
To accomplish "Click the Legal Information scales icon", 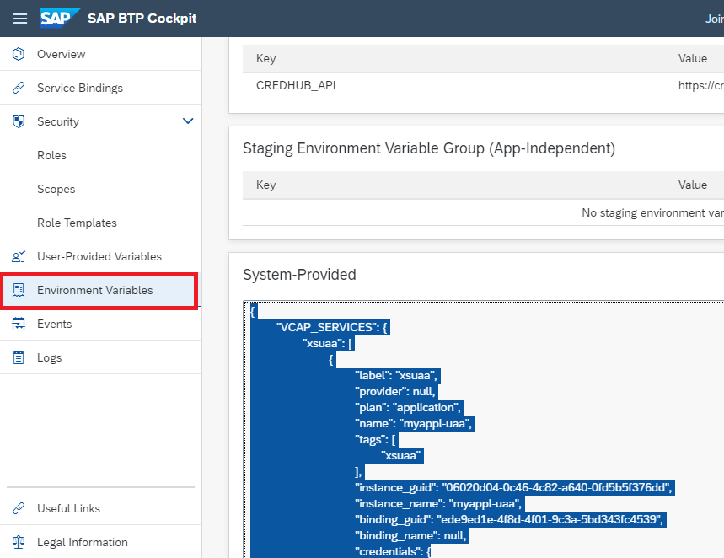I will tap(19, 542).
